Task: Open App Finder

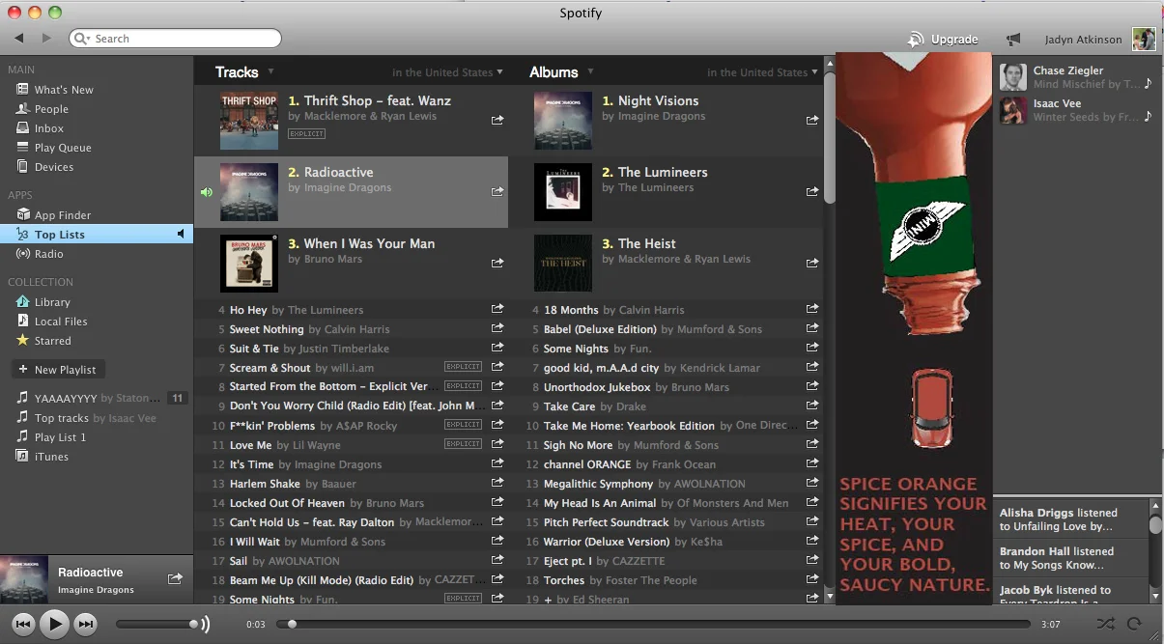Action: [x=63, y=215]
